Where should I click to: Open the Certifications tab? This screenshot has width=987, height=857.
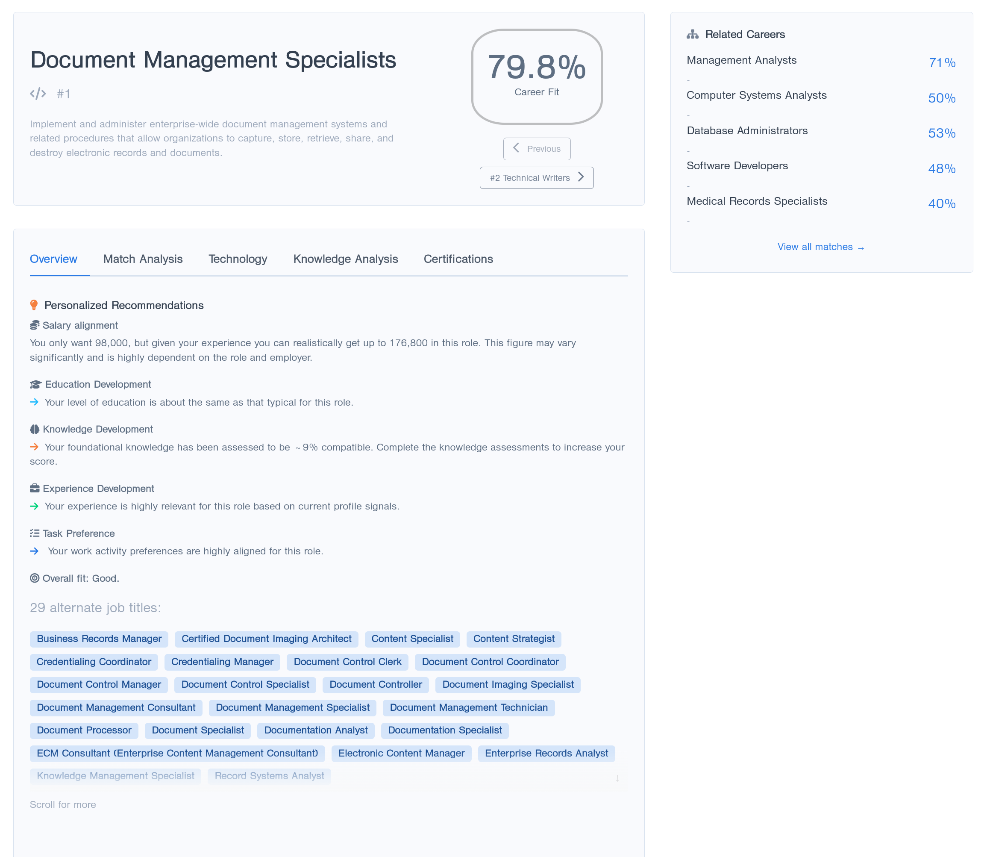[x=458, y=259]
